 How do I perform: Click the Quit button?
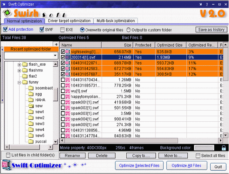coord(218,167)
